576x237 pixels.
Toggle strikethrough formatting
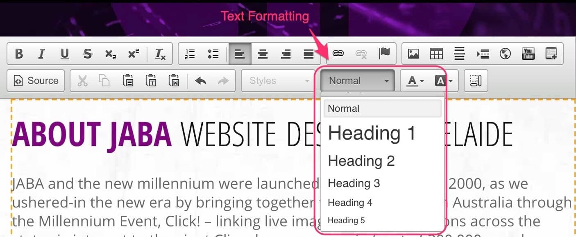click(87, 54)
